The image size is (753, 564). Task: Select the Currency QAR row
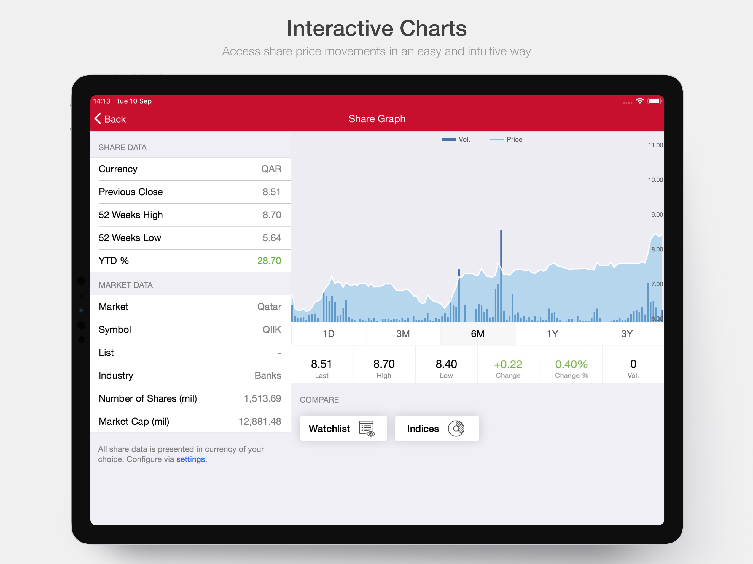click(x=190, y=169)
